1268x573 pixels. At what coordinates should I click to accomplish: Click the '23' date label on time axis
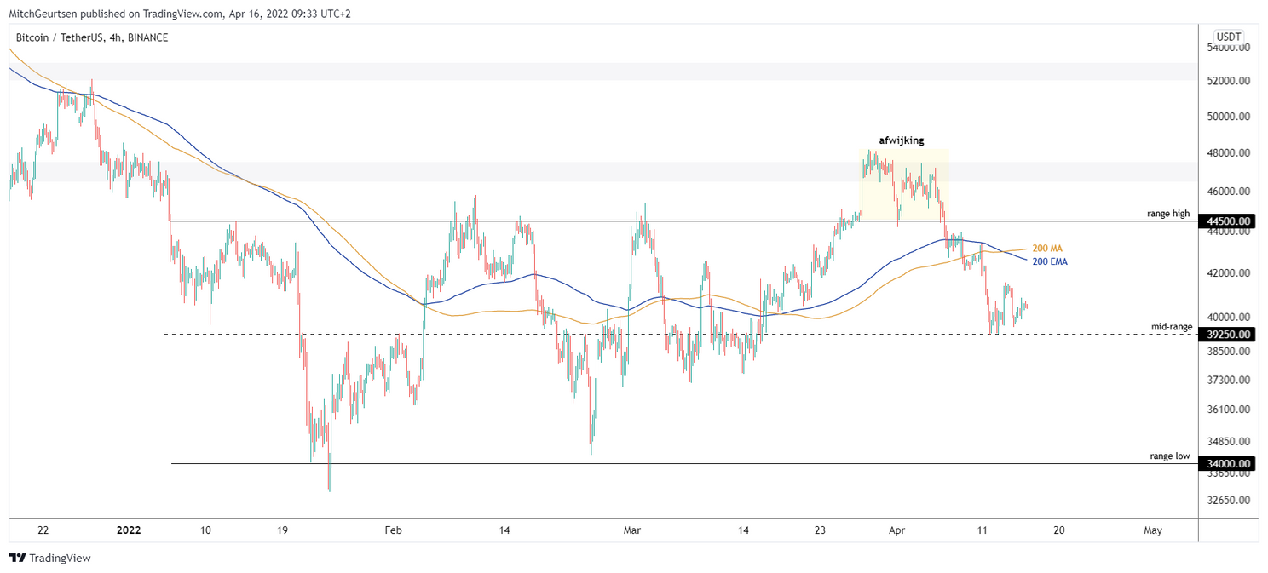coord(818,530)
